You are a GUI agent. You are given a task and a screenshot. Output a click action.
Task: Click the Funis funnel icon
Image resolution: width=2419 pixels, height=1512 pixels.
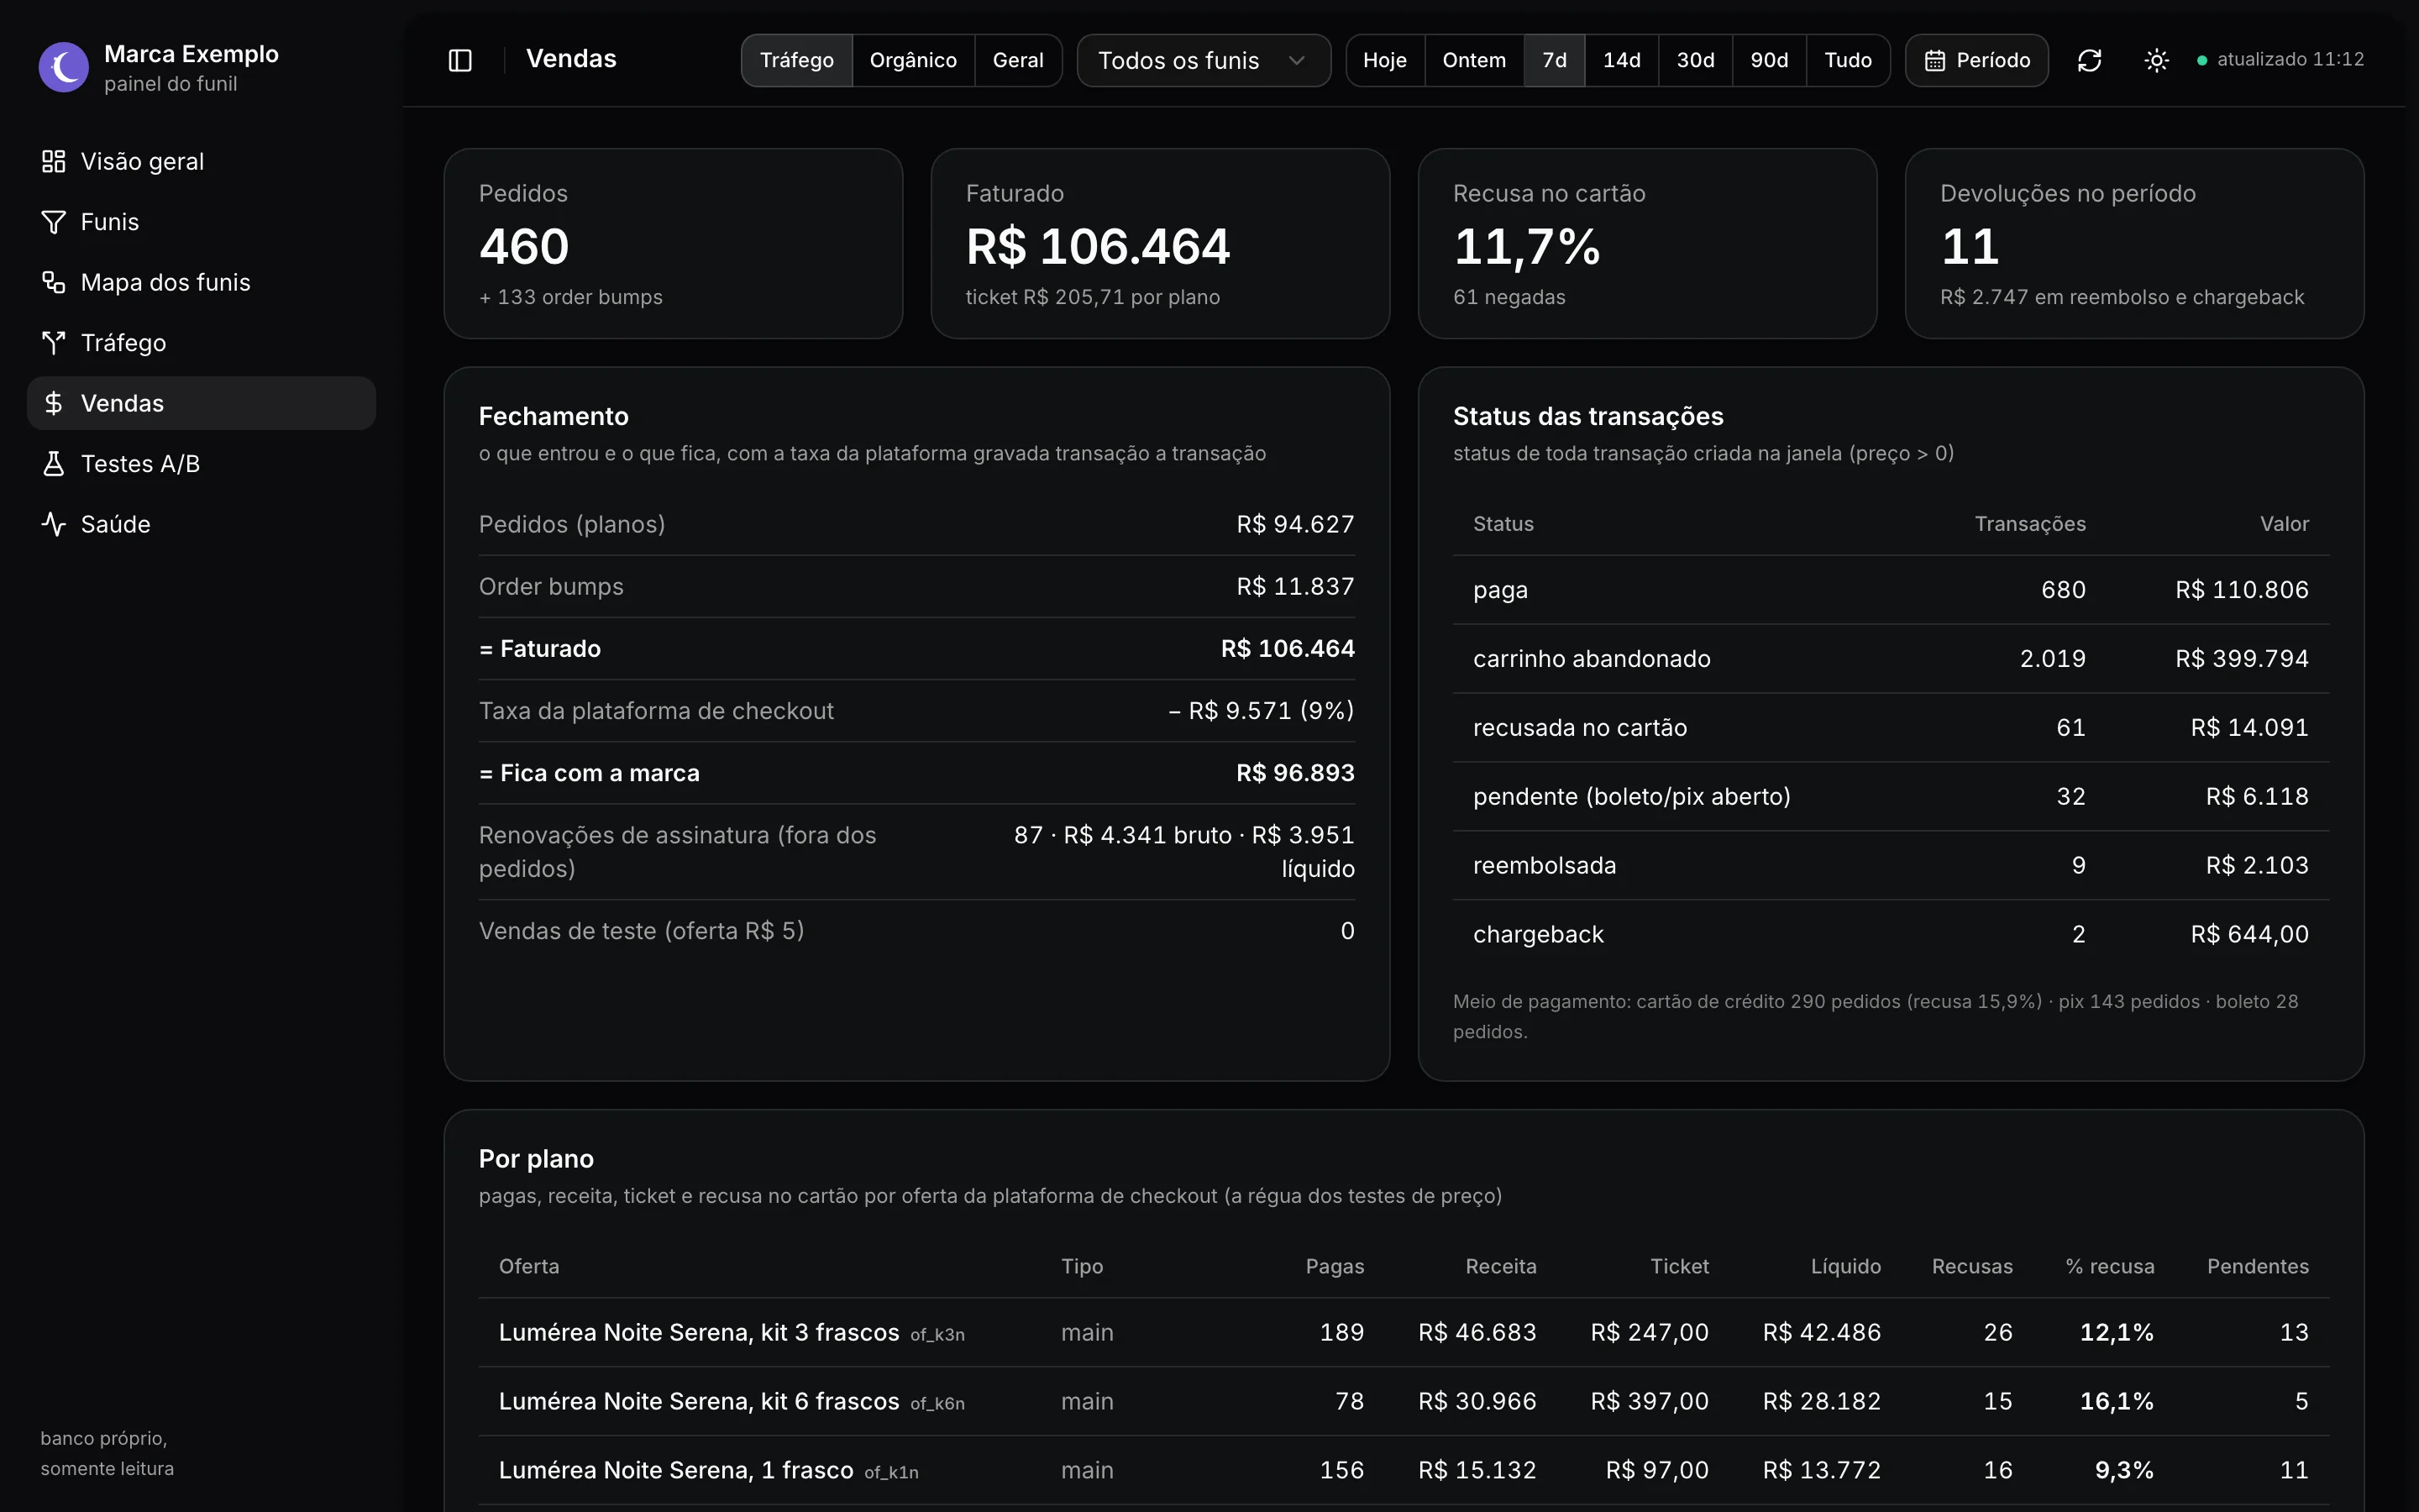(53, 222)
